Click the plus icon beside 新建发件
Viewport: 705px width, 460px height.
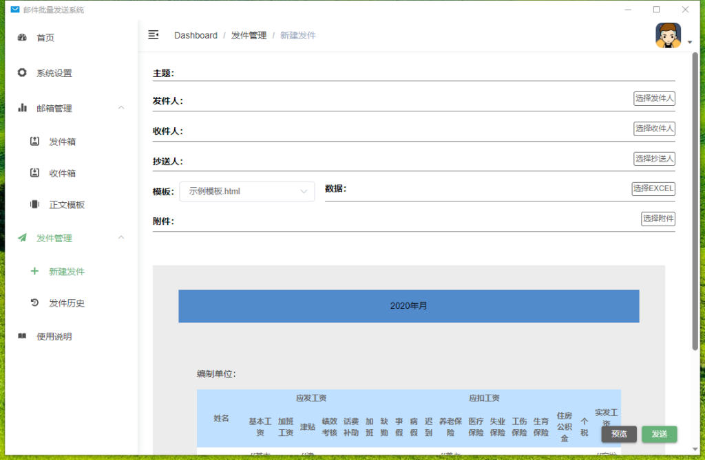34,272
